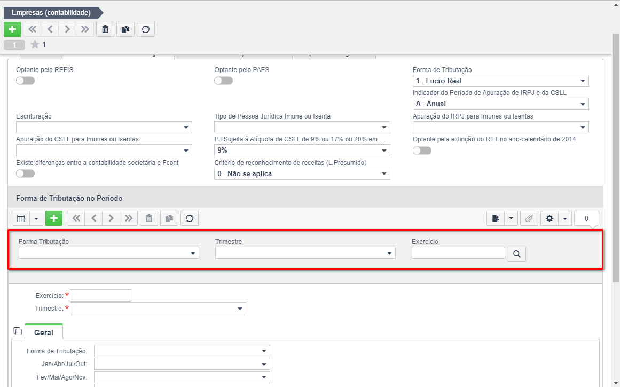The image size is (620, 387).
Task: Expand grid view options arrow
Action: coord(36,218)
